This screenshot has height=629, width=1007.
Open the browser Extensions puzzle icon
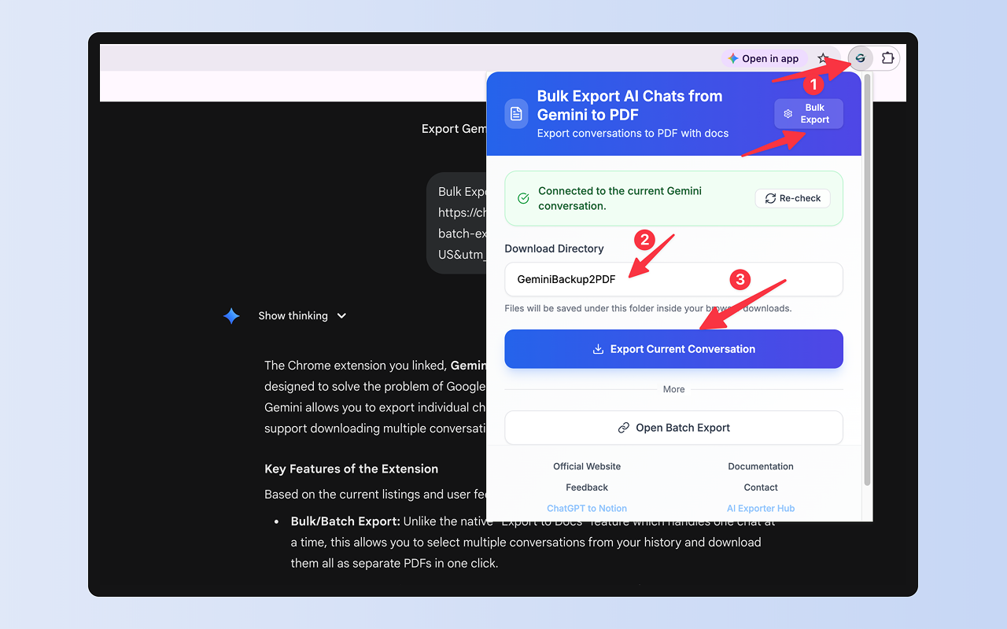point(887,58)
